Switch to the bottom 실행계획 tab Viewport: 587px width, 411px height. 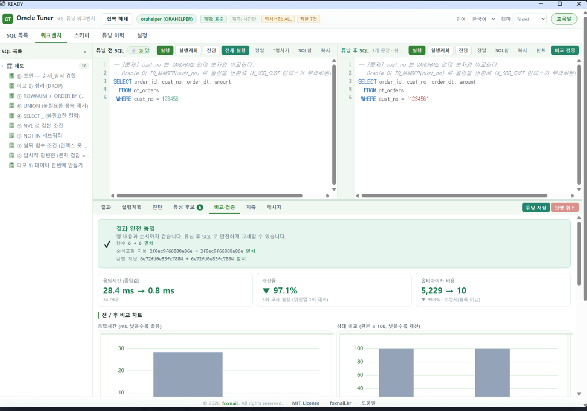pos(131,207)
